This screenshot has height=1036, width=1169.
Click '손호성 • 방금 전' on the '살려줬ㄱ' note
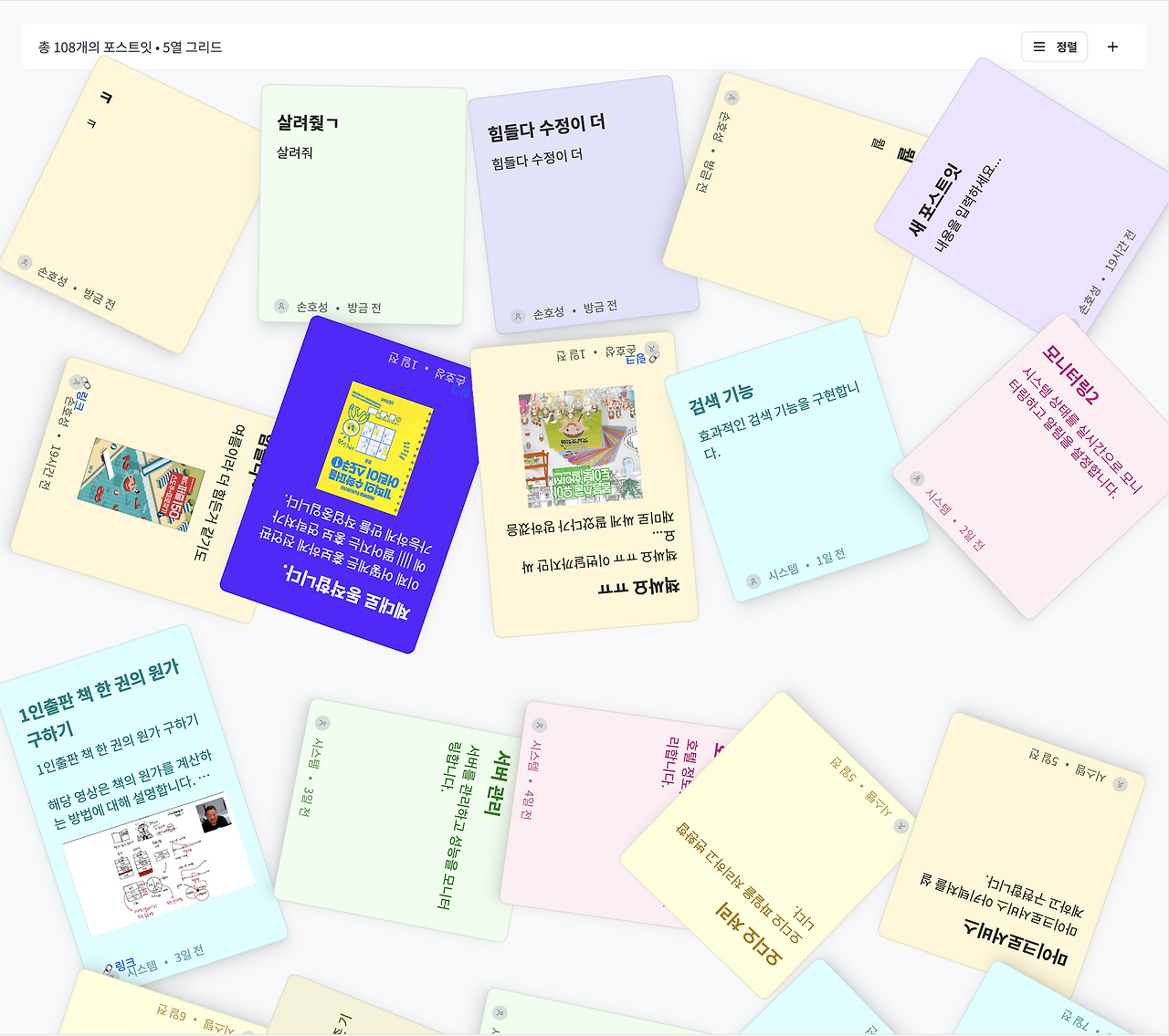click(339, 308)
